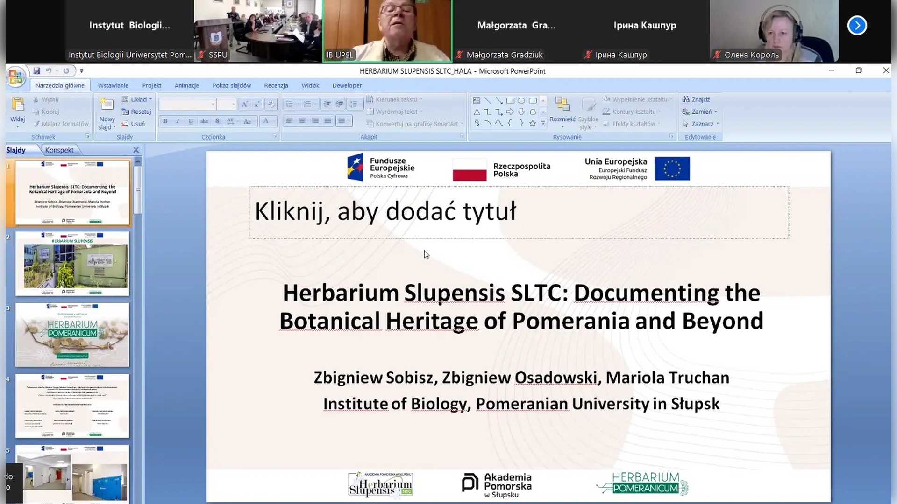Select the text box shape icon
Screen dimensions: 897x504
coord(476,100)
